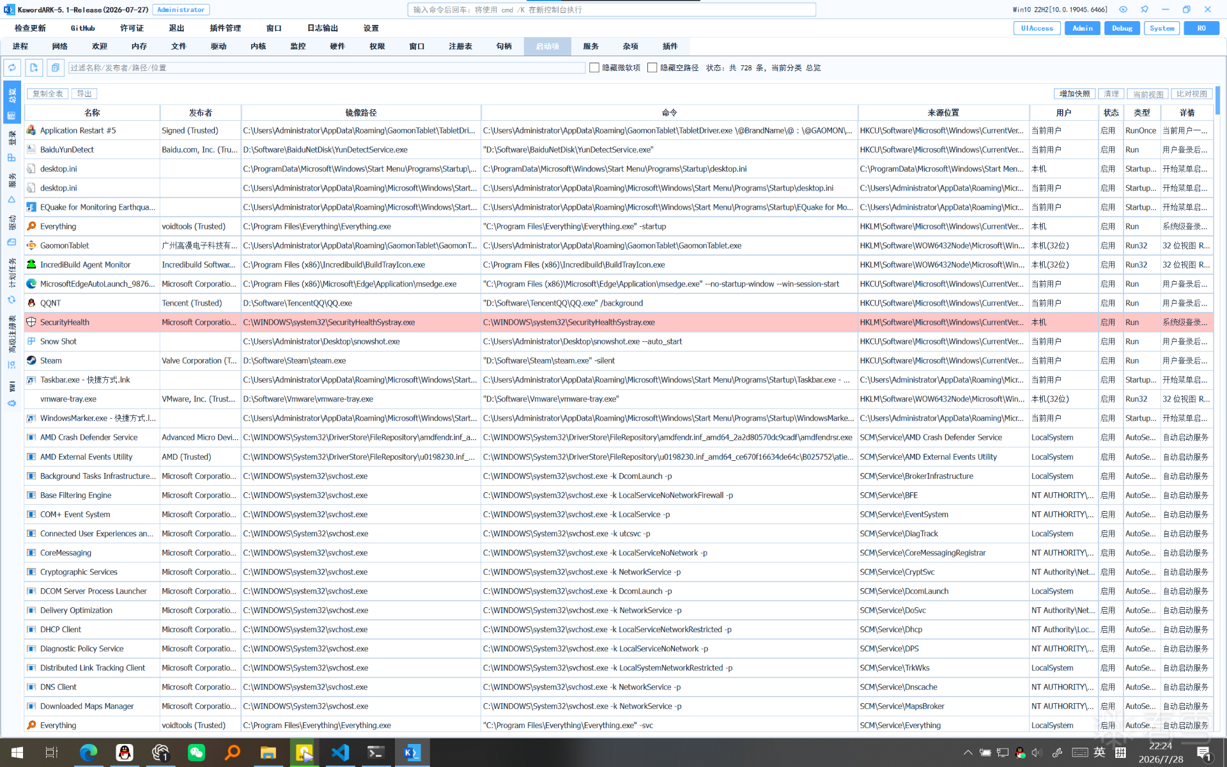
Task: Toggle the eye icon in title bar
Action: click(x=1123, y=10)
